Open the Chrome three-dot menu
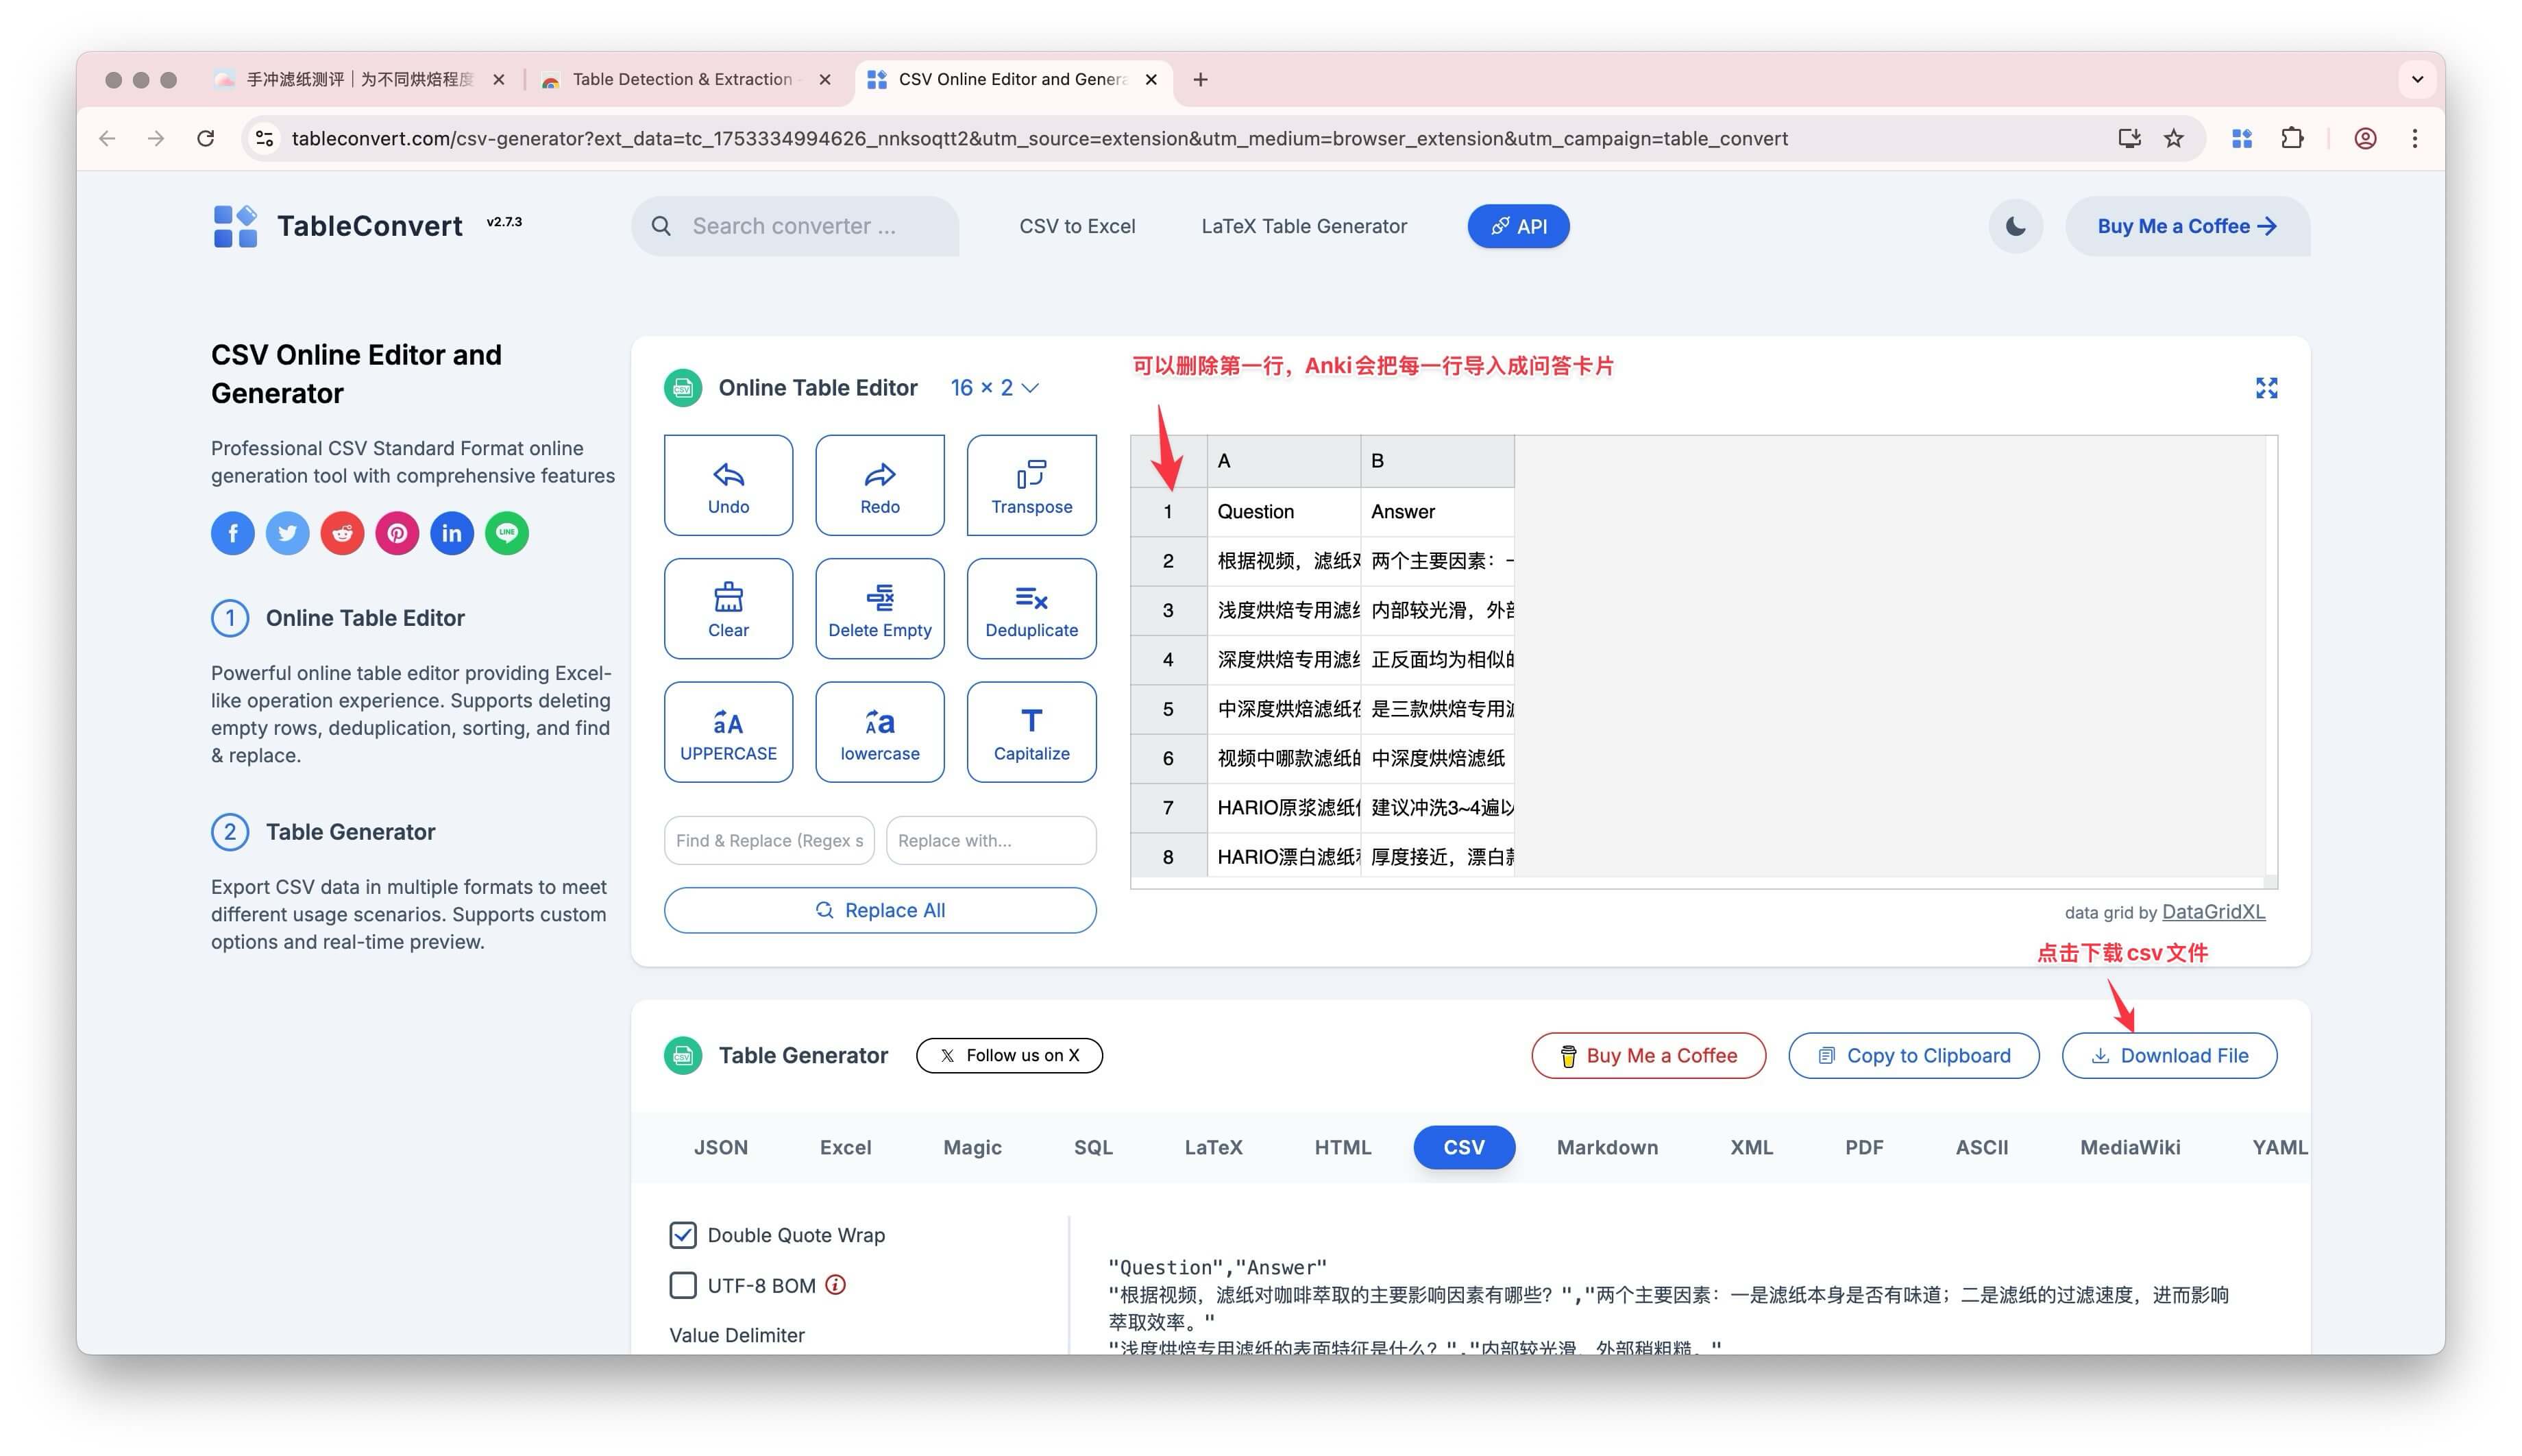The height and width of the screenshot is (1456, 2522). 2414,139
